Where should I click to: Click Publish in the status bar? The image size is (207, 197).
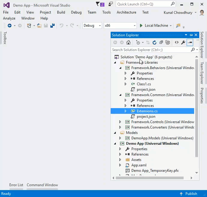(191, 194)
